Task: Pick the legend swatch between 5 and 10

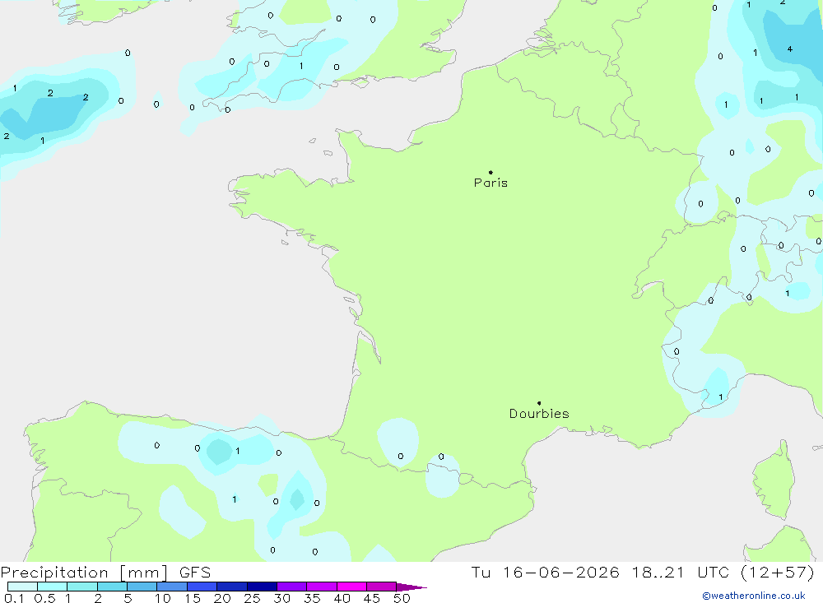Action: pyautogui.click(x=142, y=587)
